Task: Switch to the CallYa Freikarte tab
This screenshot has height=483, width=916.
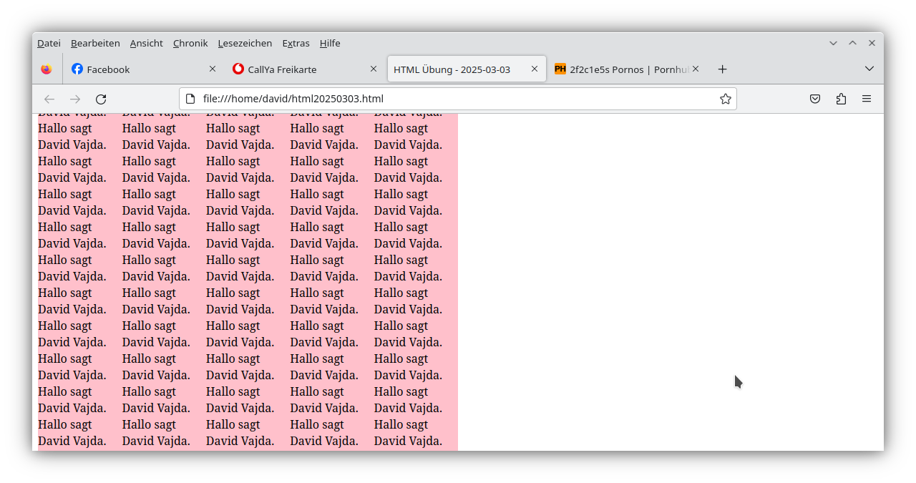Action: 297,69
